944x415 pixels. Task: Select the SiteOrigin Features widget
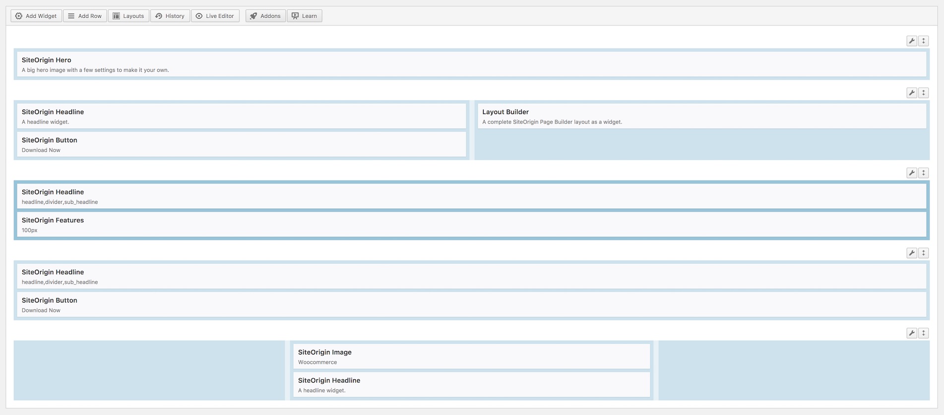tap(472, 225)
